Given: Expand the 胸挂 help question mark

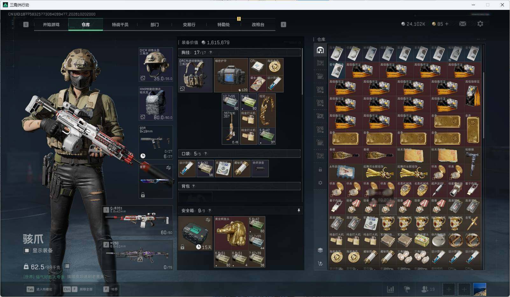Looking at the screenshot, I should [210, 53].
